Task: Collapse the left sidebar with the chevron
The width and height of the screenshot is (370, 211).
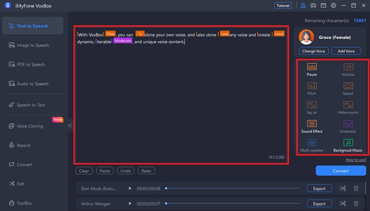Action: 70,125
